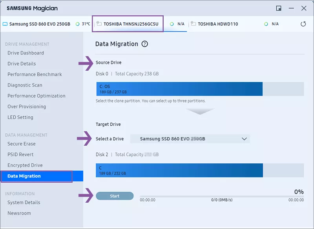Image resolution: width=314 pixels, height=229 pixels.
Task: Click the dropdown chevron arrow beside 250GB
Action: [244, 139]
